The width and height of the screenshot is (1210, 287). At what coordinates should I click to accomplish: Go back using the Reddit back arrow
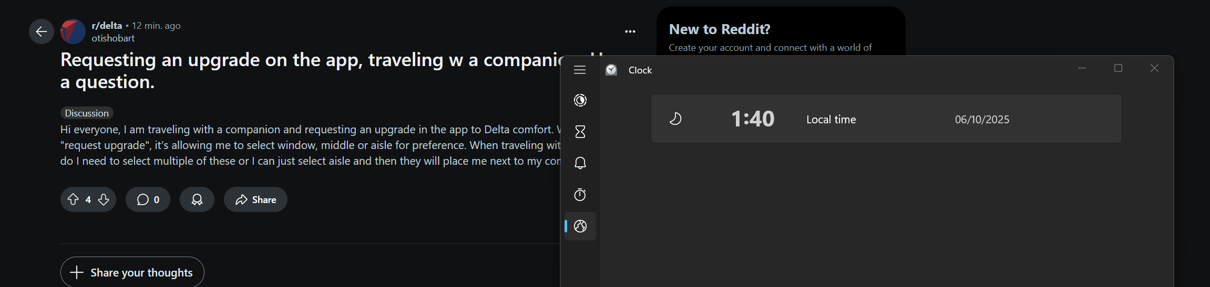[x=42, y=31]
